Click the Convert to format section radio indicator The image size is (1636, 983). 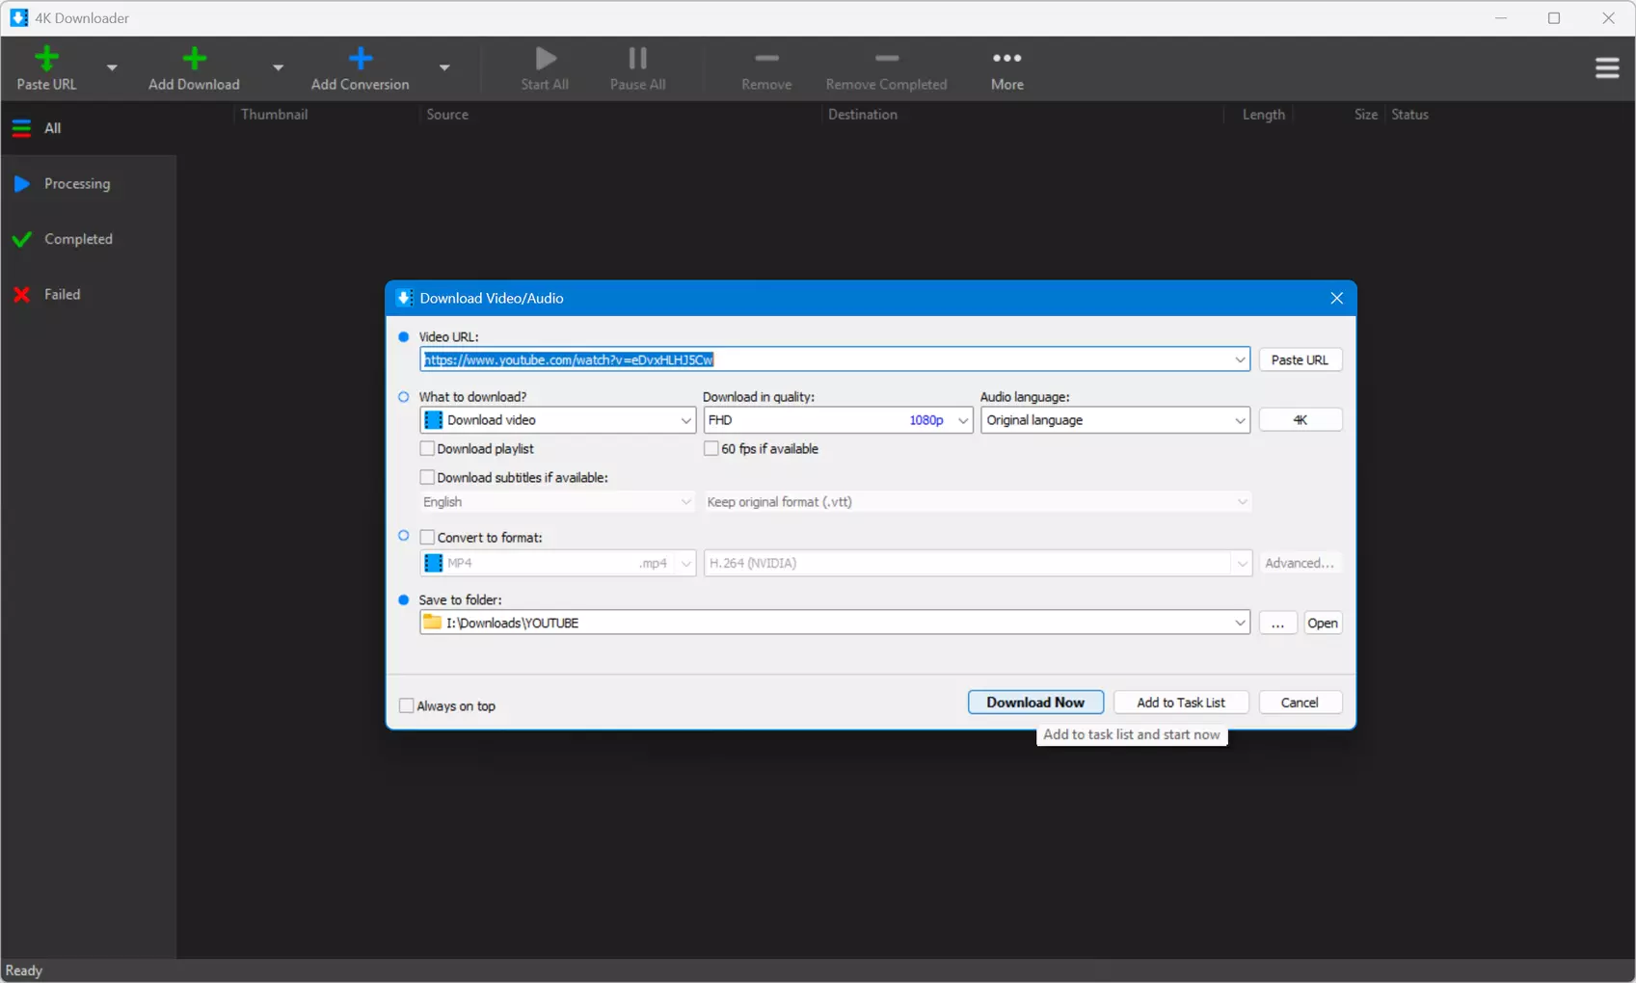[404, 536]
